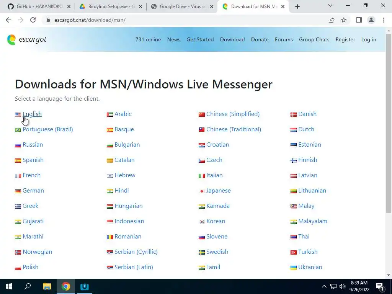
Task: Switch to the BirdyImg Setup.exe tab
Action: coord(110,7)
